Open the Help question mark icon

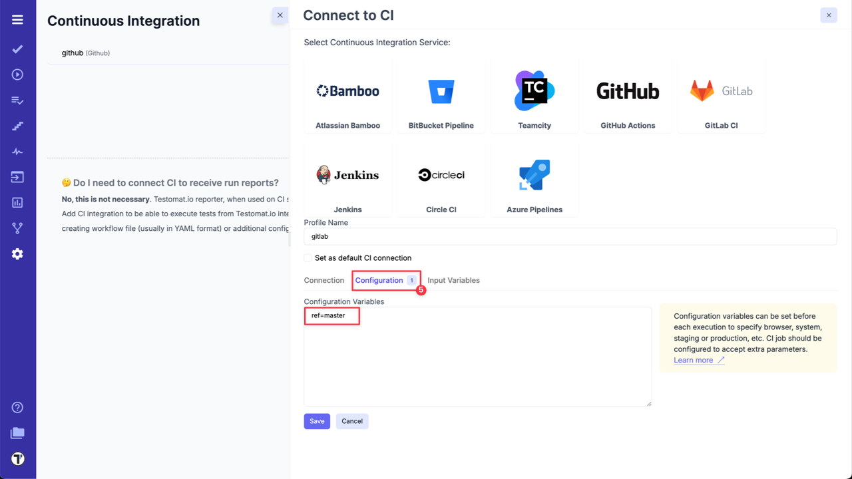17,407
